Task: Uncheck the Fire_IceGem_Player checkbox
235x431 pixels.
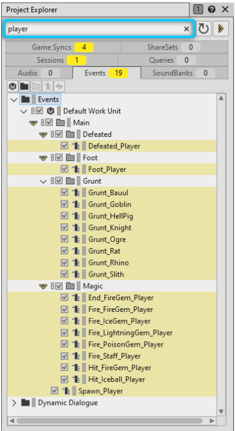Action: click(x=64, y=321)
